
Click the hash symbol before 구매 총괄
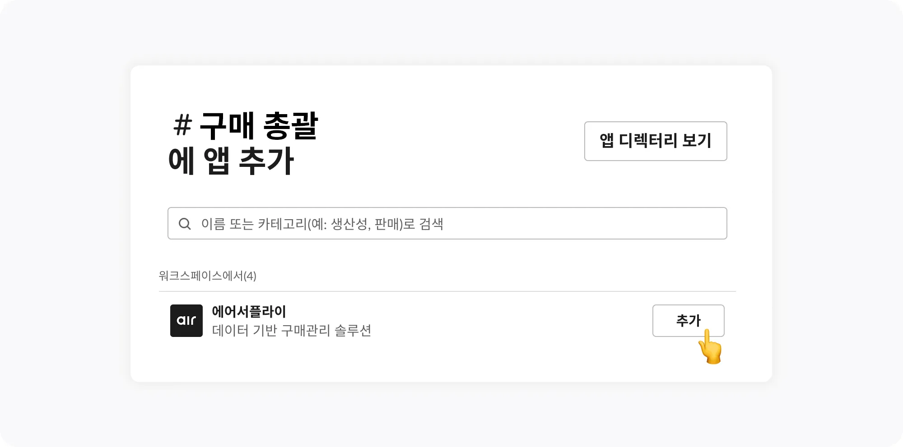(x=182, y=125)
